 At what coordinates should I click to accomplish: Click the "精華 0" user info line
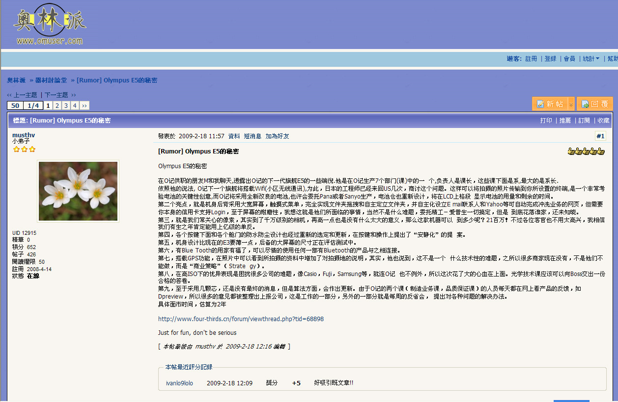(x=21, y=240)
